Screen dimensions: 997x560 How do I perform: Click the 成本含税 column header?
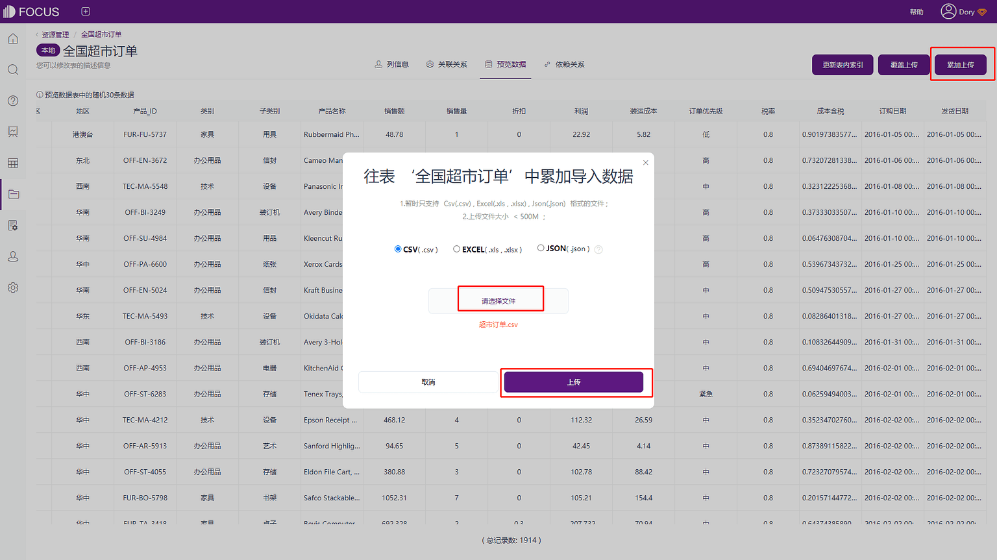(831, 111)
